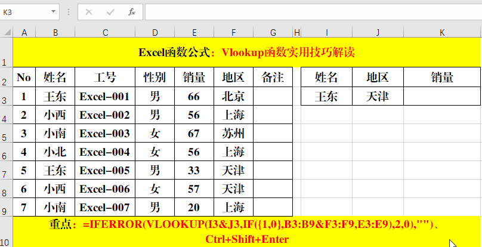482x247 pixels.
Task: Click sales value 67
Action: pyautogui.click(x=194, y=134)
